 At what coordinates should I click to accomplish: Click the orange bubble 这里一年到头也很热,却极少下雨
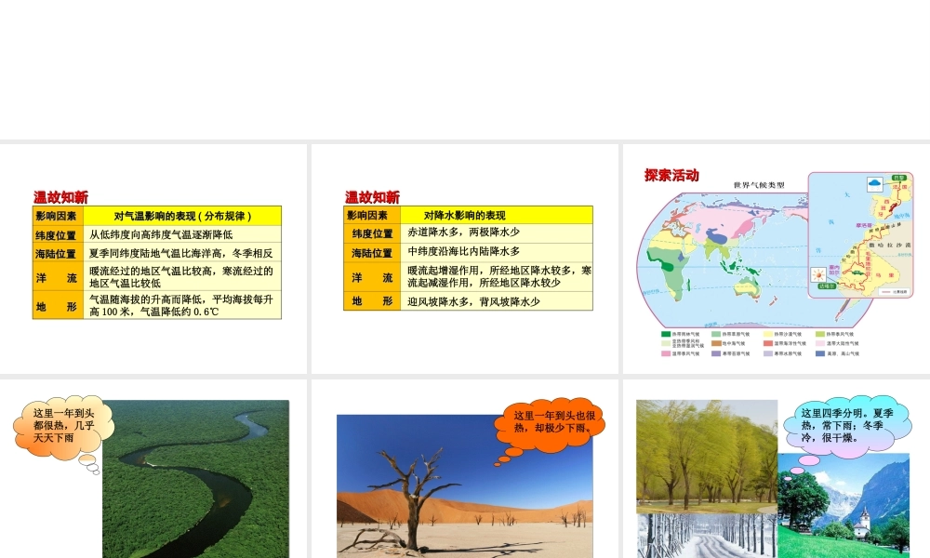551,424
